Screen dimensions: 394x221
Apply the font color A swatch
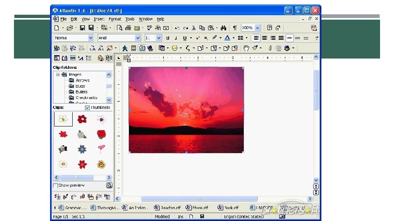pos(227,38)
